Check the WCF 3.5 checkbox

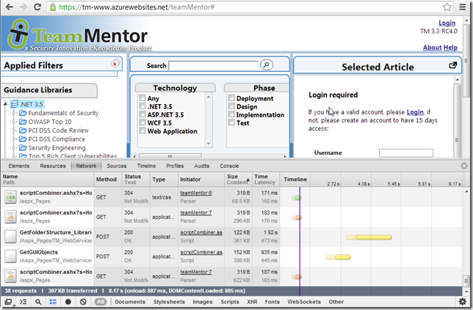pyautogui.click(x=142, y=122)
